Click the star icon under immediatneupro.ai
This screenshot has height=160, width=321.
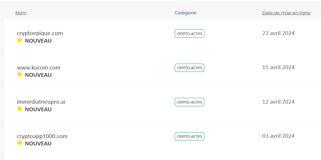(x=20, y=109)
